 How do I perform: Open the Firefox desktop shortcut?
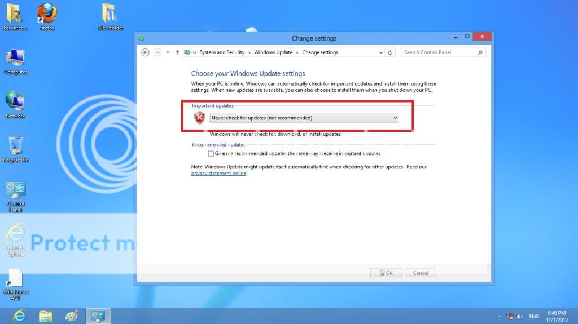click(47, 14)
